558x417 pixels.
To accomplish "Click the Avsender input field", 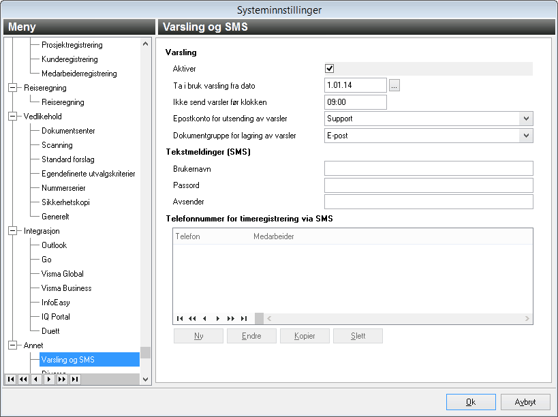I will point(429,202).
